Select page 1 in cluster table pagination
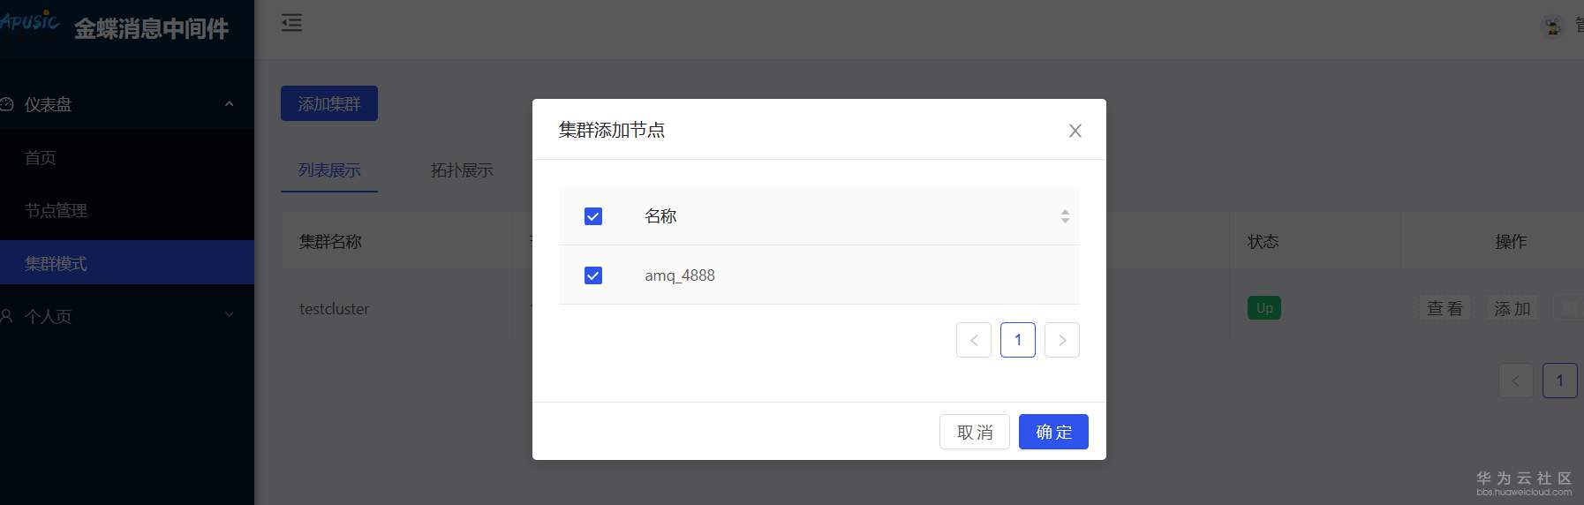The width and height of the screenshot is (1584, 505). [1560, 381]
